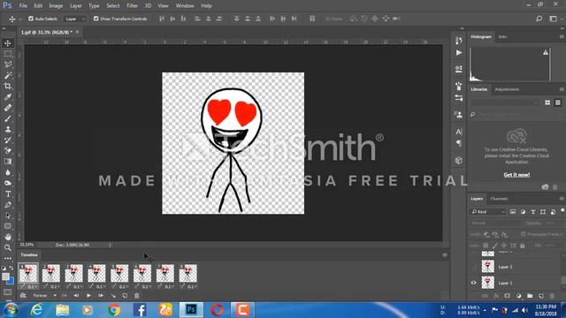Select the Brush tool
Viewport: 566px width, 318px height.
tap(8, 118)
